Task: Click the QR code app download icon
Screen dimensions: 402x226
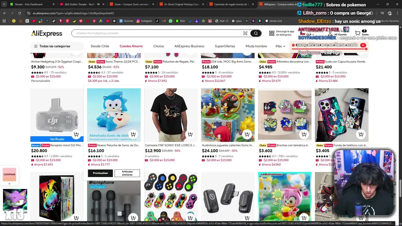Action: (272, 33)
